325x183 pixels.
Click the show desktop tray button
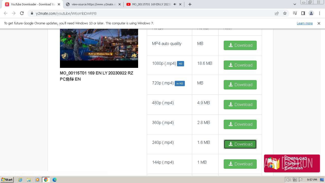pos(322,180)
